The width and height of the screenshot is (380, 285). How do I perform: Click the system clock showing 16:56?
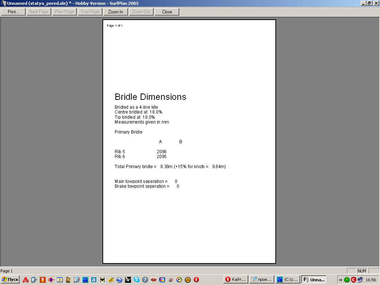[371, 280]
